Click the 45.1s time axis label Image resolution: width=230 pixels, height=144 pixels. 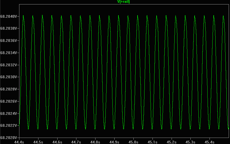153,142
